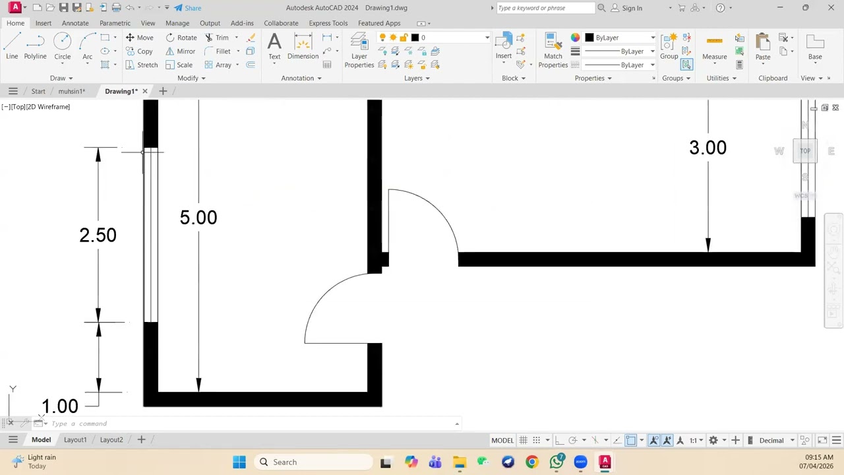Click Sign In button
Screen dimensions: 844x475
click(626, 8)
